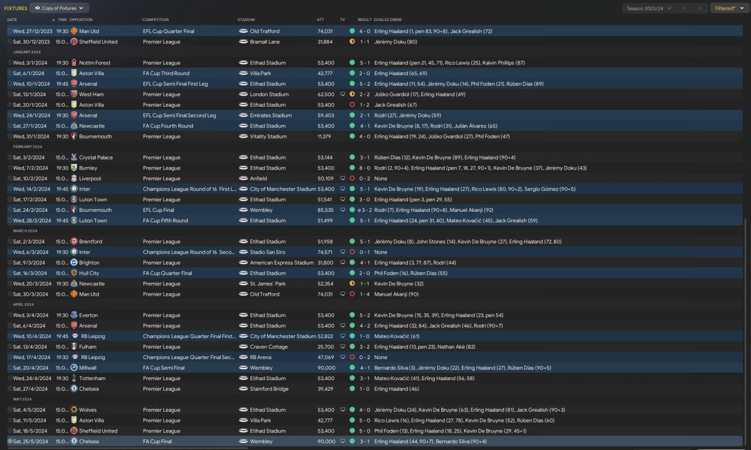Screen dimensions: 751x450
Task: Click the Luton Town name on 17/2/2024
Action: coord(93,199)
